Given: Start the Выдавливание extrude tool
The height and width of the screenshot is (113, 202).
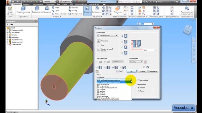Looking at the screenshot, I should [x=37, y=10].
